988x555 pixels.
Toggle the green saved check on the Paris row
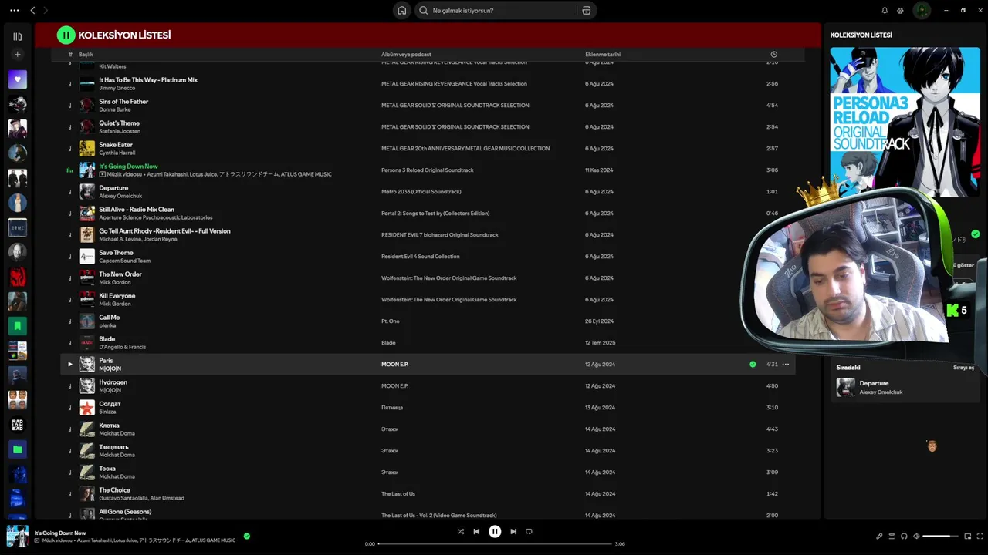pyautogui.click(x=753, y=364)
